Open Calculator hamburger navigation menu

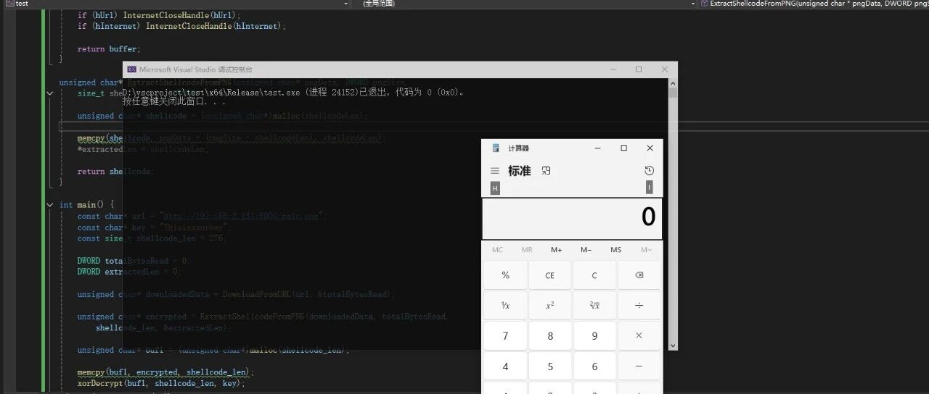click(x=495, y=171)
